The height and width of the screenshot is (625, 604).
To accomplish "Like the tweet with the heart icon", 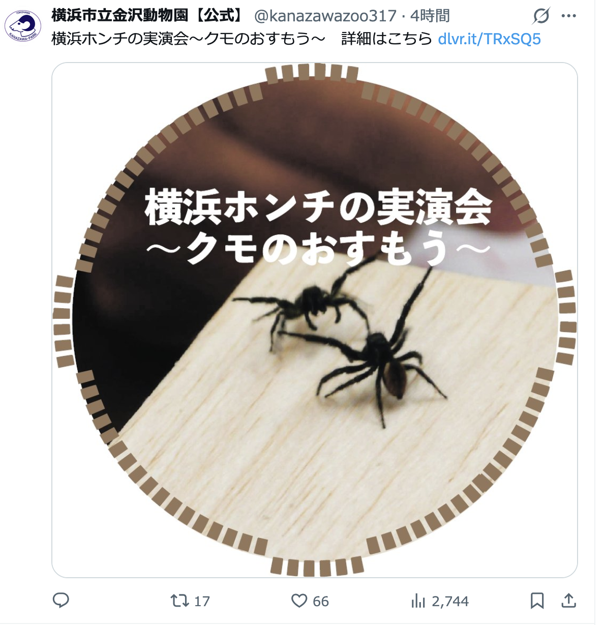I will [x=299, y=601].
